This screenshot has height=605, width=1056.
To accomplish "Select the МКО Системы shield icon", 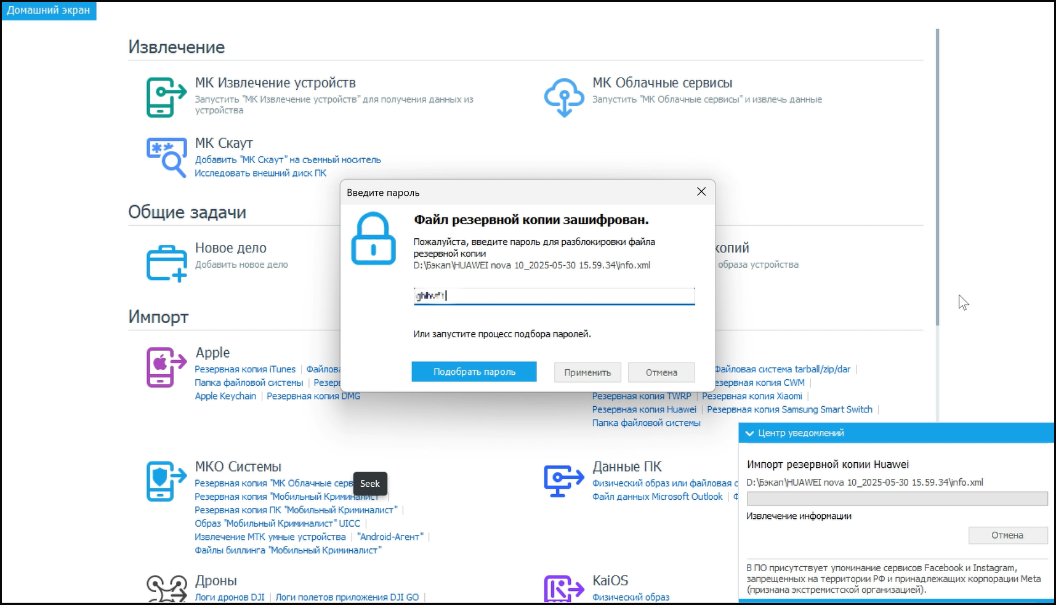I will click(166, 481).
